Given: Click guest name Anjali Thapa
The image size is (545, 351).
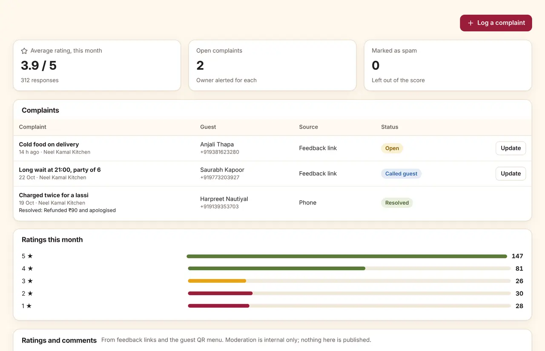Looking at the screenshot, I should (217, 144).
